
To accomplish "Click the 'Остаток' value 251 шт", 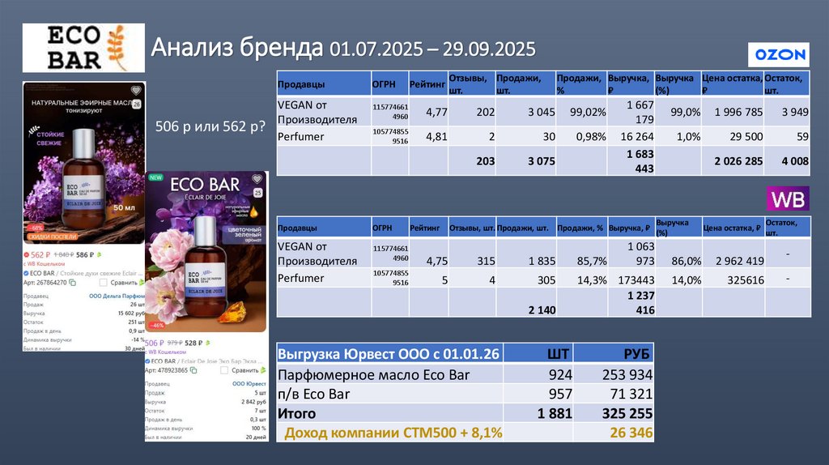I will (136, 322).
